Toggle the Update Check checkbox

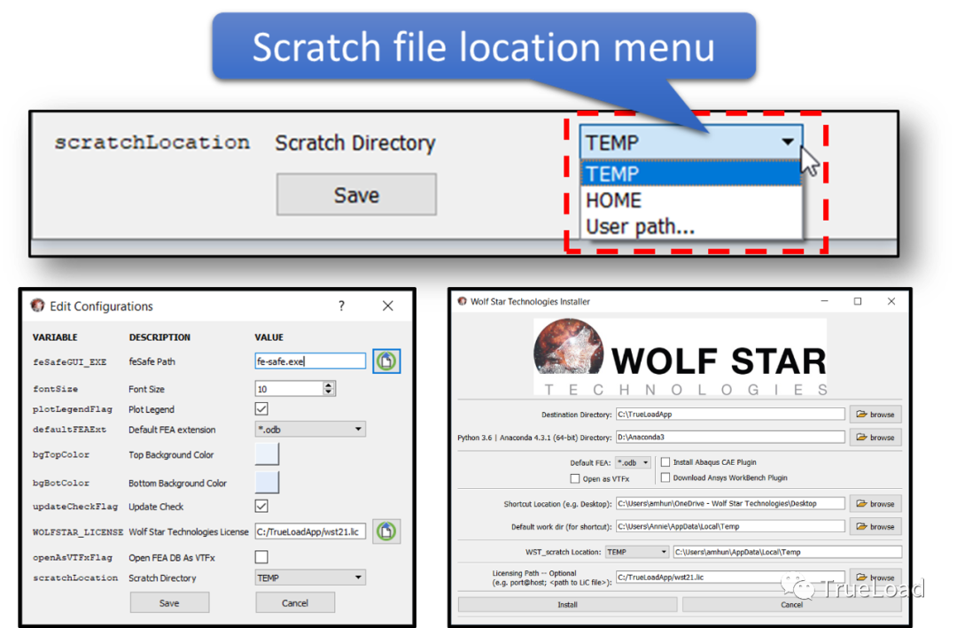coord(261,506)
